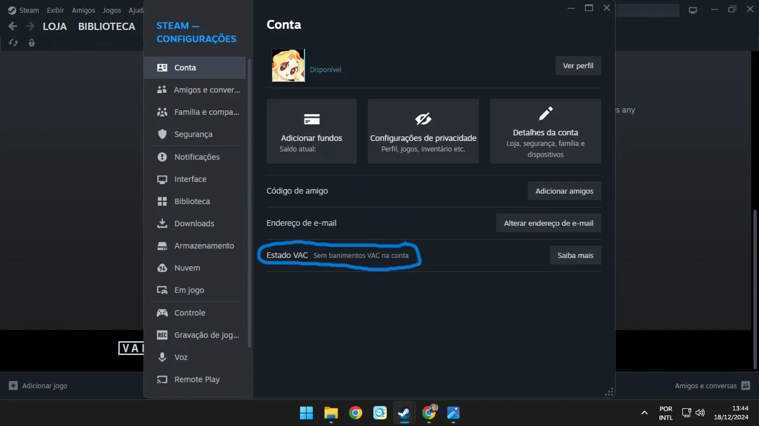
Task: Click the REC icon beside Gravação de jogo
Action: (x=162, y=335)
